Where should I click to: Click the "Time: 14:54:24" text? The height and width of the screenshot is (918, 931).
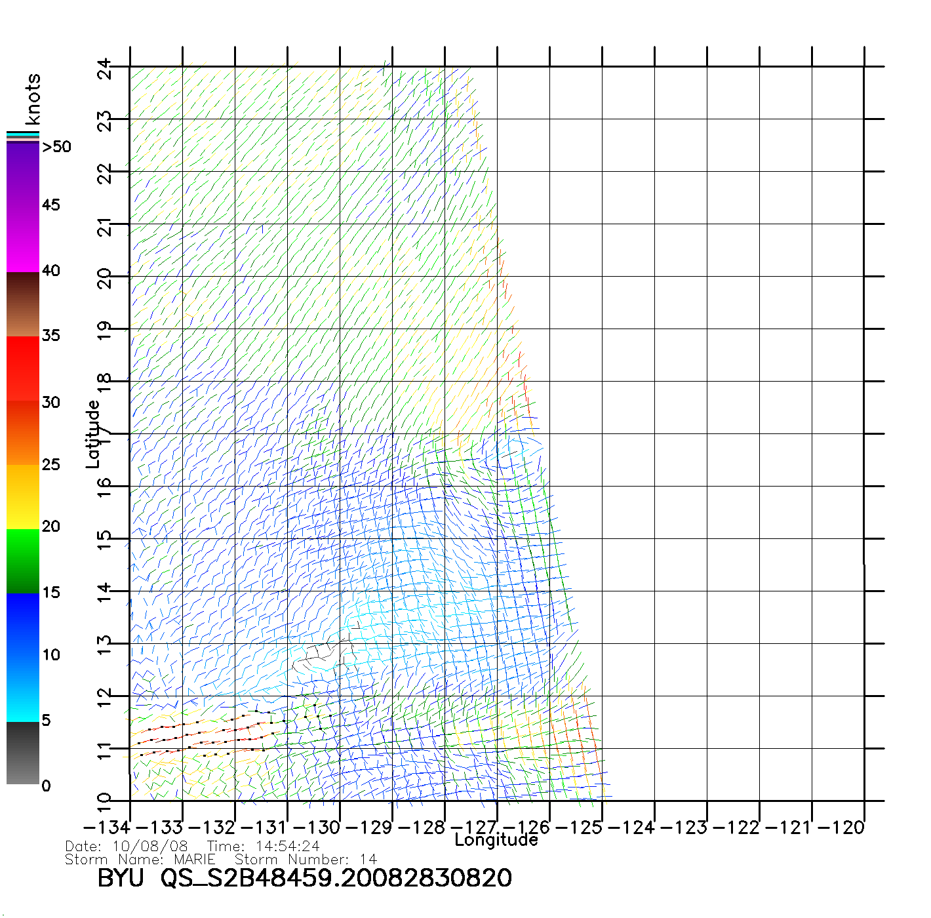(263, 847)
